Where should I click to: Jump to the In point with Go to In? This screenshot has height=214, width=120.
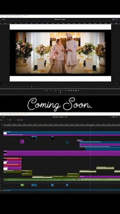point(56,90)
